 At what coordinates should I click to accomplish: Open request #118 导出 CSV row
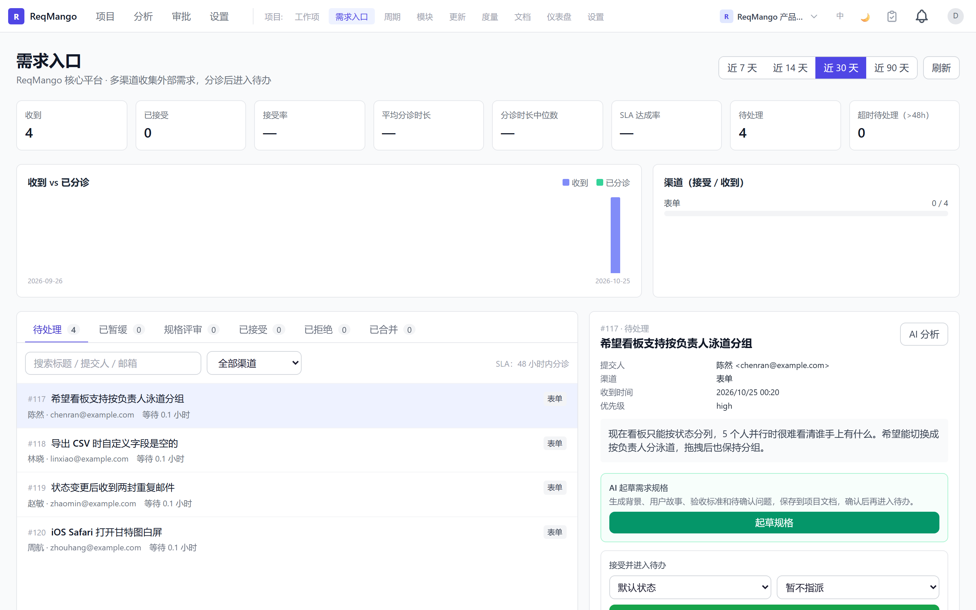coord(297,450)
